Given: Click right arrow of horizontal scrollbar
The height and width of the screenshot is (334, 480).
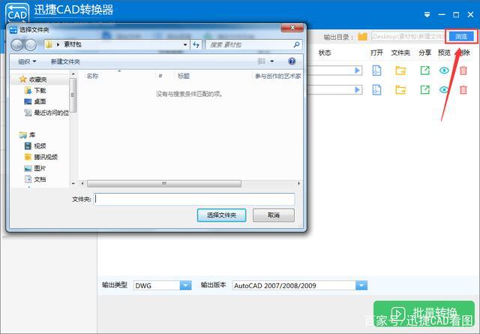Looking at the screenshot, I should pos(298,184).
